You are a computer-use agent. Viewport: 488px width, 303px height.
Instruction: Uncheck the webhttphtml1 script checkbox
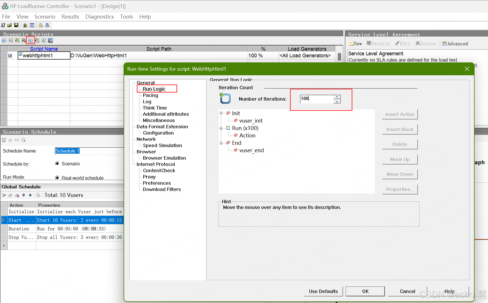(10, 56)
